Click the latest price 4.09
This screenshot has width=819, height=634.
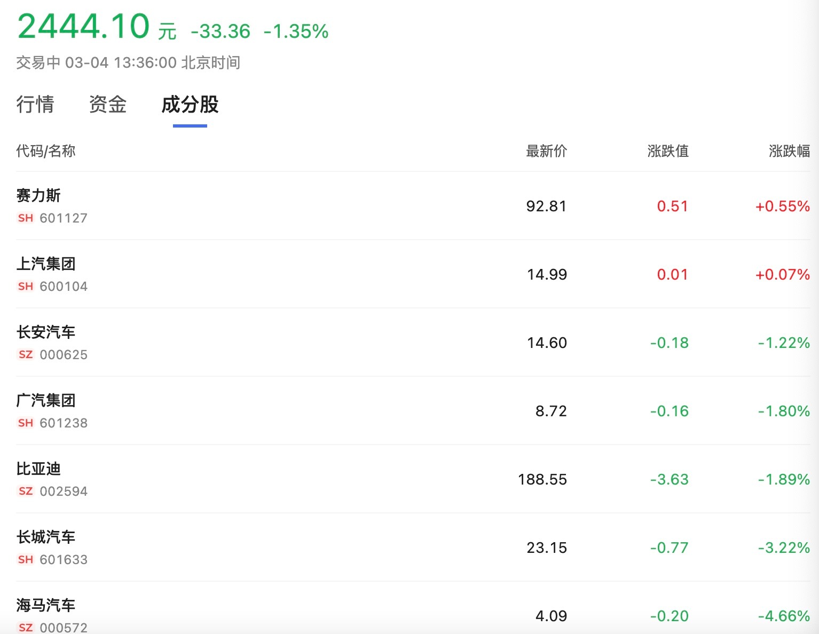[x=551, y=616]
